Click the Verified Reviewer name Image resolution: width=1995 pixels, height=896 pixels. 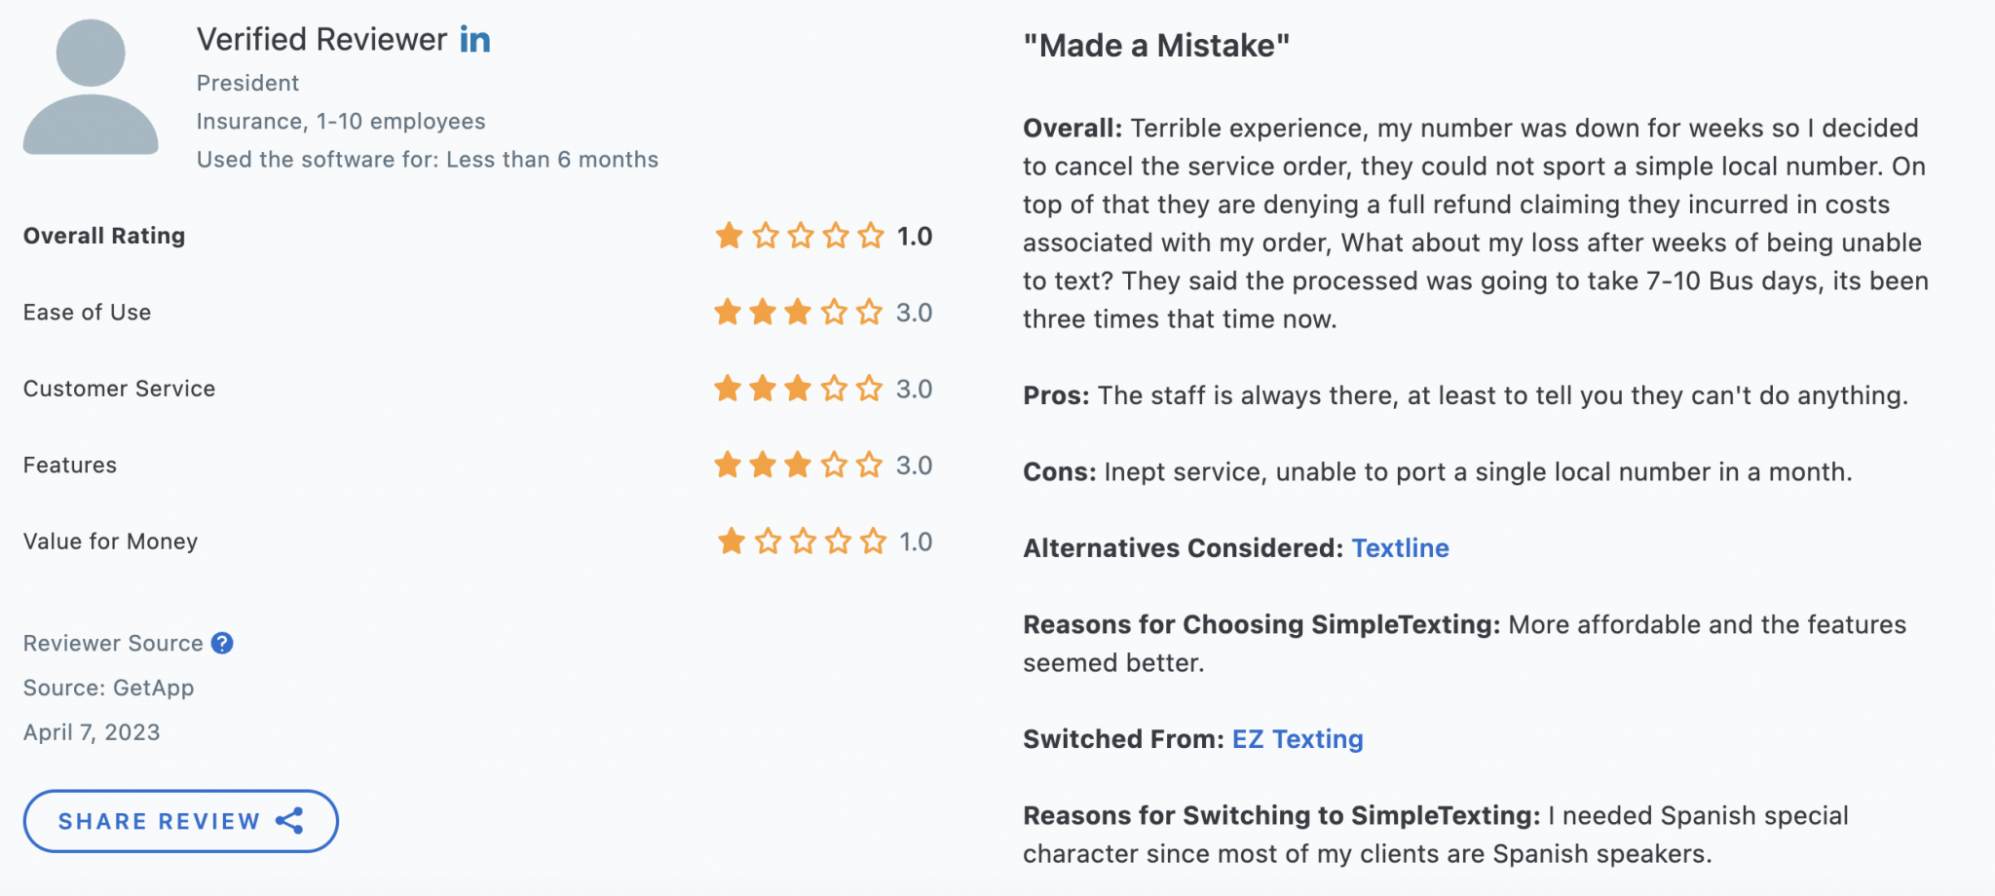click(x=321, y=39)
